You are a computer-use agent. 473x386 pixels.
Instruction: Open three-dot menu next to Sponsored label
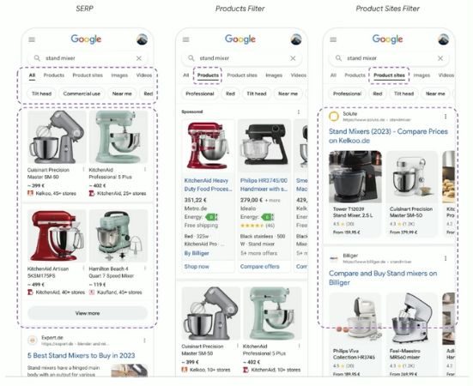[299, 112]
